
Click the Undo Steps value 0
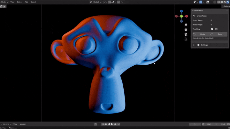211,20
